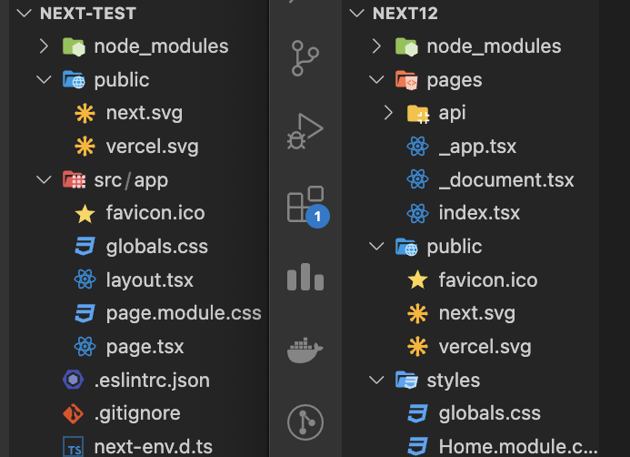Open .gitignore file
630x457 pixels.
pyautogui.click(x=137, y=413)
